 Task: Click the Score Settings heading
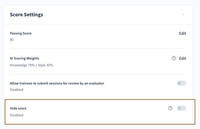pos(26,15)
